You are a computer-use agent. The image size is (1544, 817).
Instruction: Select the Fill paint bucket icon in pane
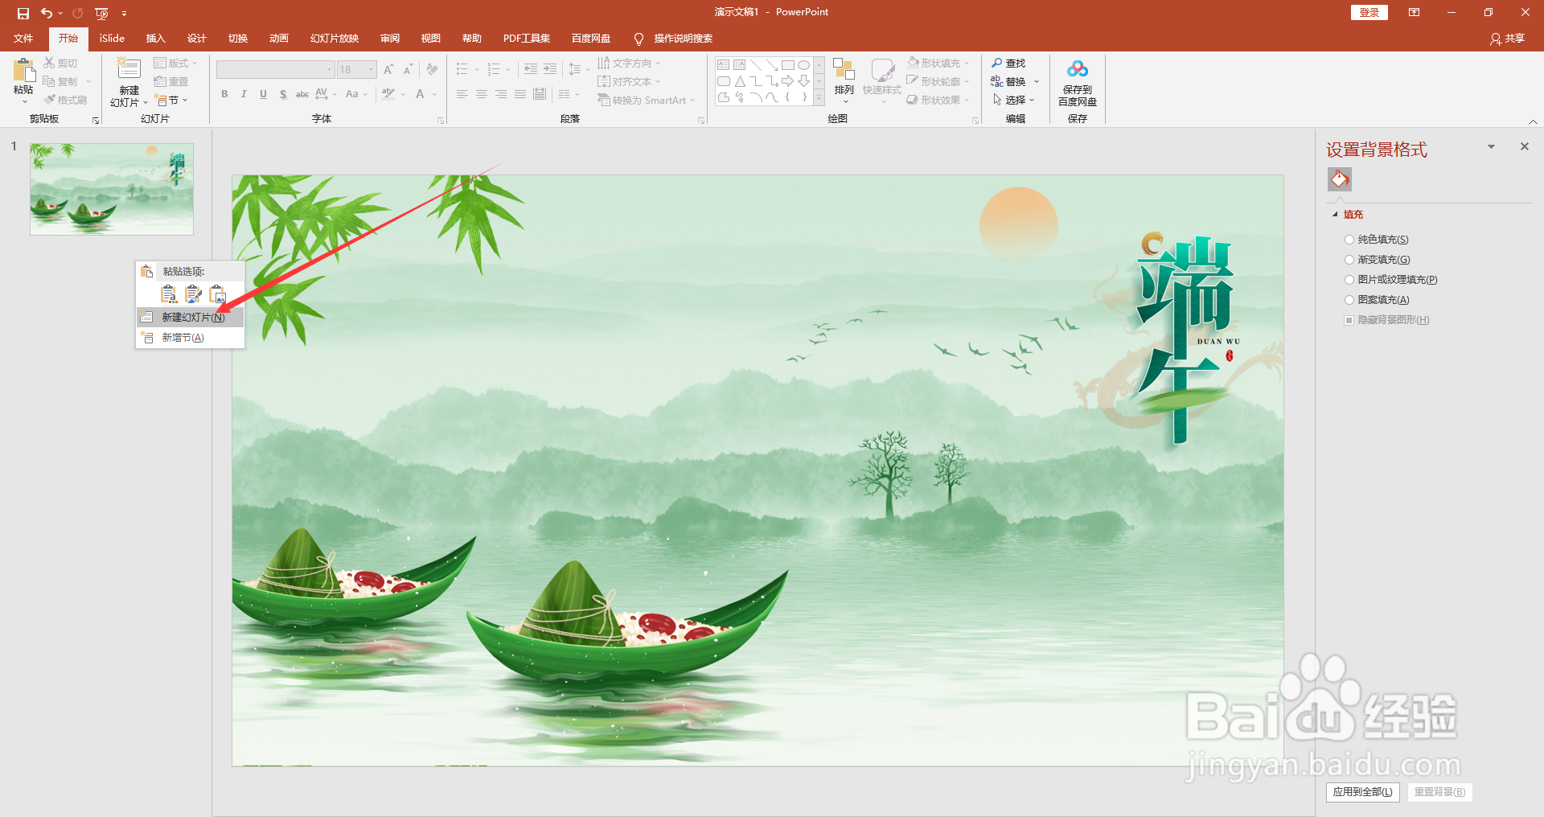[1340, 179]
